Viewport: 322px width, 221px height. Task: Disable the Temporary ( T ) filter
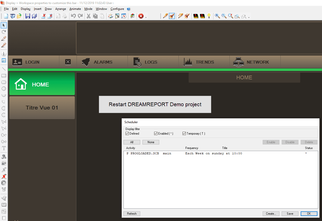click(184, 133)
